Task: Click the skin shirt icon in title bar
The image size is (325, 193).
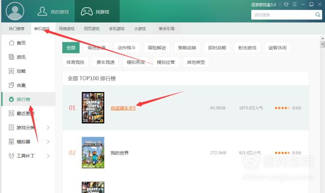Action: point(286,4)
